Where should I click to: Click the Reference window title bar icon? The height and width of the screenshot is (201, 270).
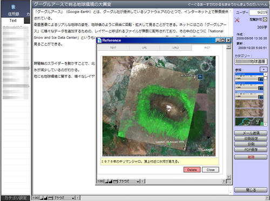tap(99, 41)
